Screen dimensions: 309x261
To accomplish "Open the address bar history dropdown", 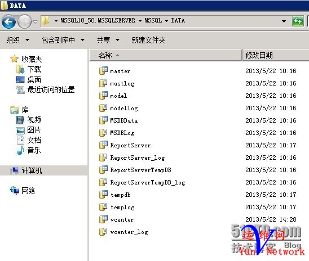I will point(284,21).
